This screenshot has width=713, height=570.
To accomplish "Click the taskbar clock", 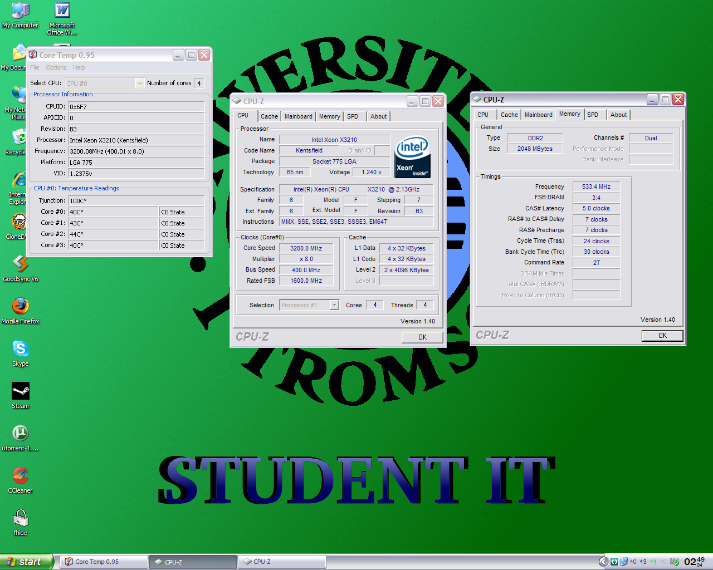I will coord(694,562).
